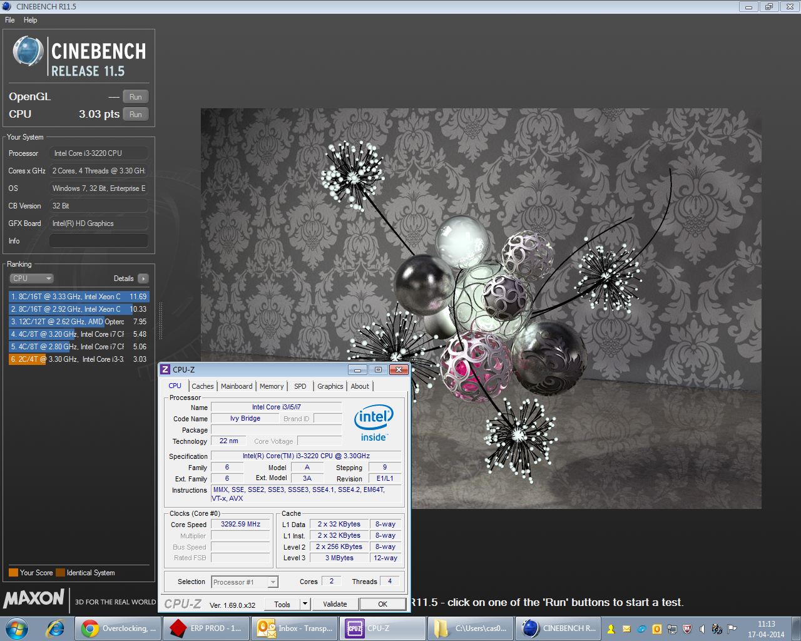Click the Windows 7, 32 Bit OS field

[99, 188]
